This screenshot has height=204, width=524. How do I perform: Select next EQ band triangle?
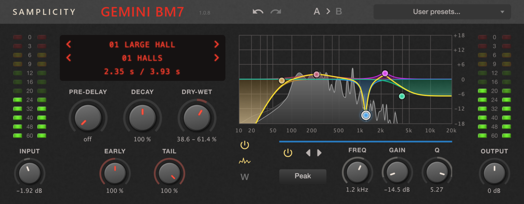click(x=319, y=153)
